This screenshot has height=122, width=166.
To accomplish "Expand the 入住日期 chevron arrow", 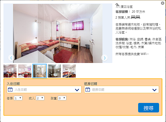I will pyautogui.click(x=77, y=90).
